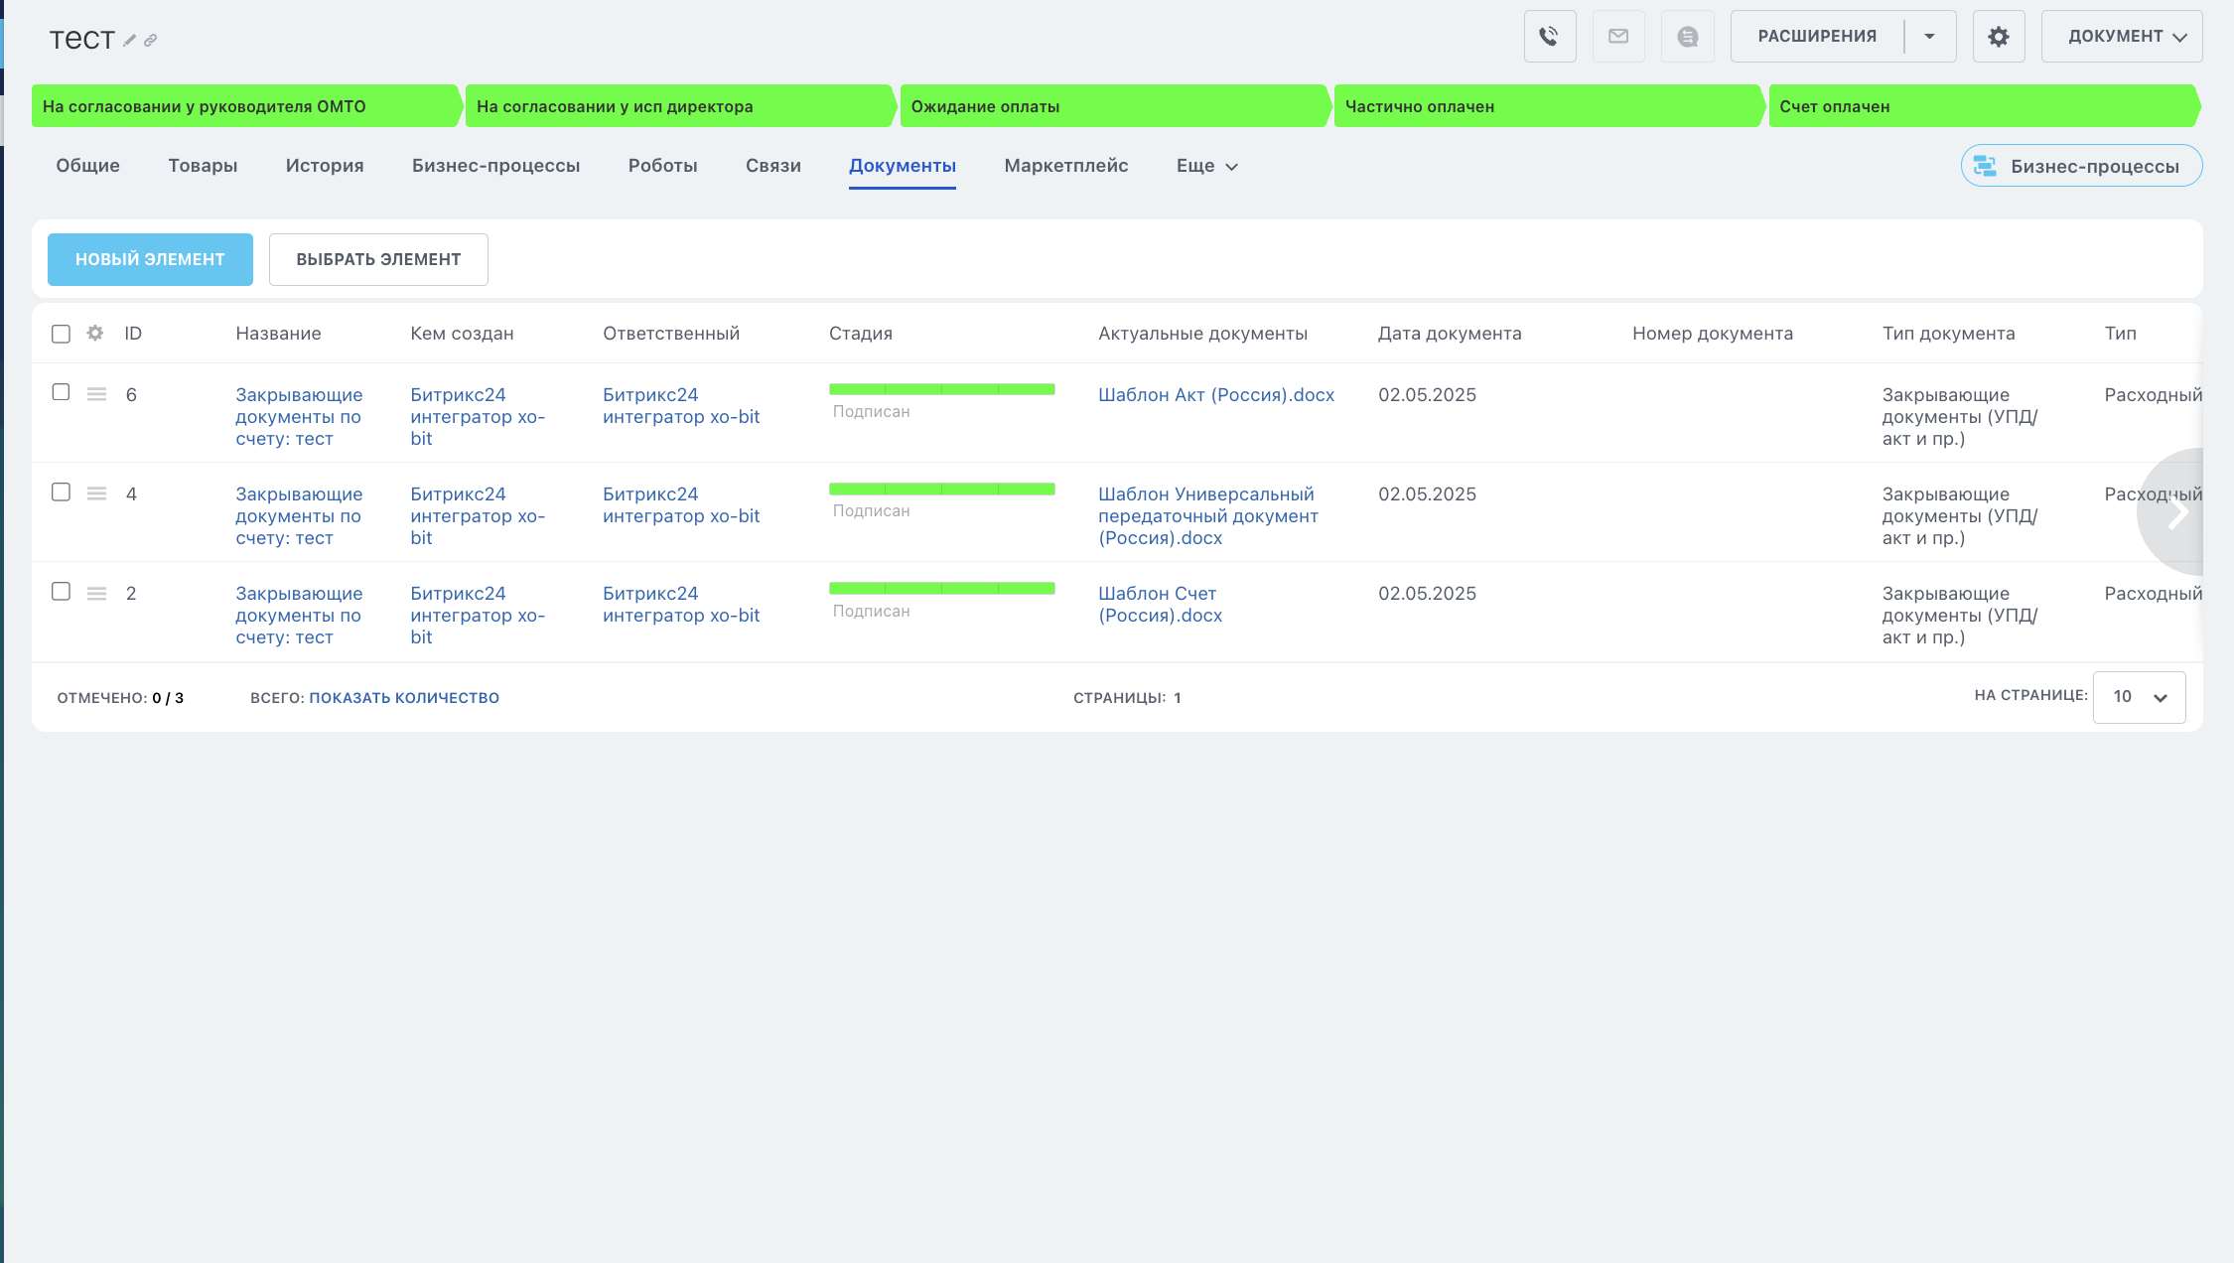Screen dimensions: 2234x1263
Task: Click date 02.05.2025 in row ID 6
Action: pyautogui.click(x=1427, y=395)
